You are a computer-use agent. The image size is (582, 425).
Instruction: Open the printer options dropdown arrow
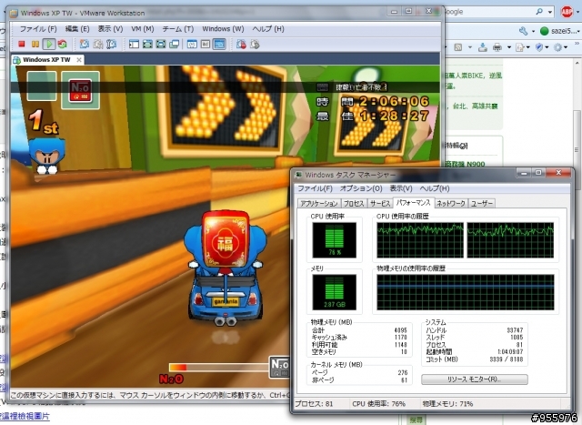point(509,47)
